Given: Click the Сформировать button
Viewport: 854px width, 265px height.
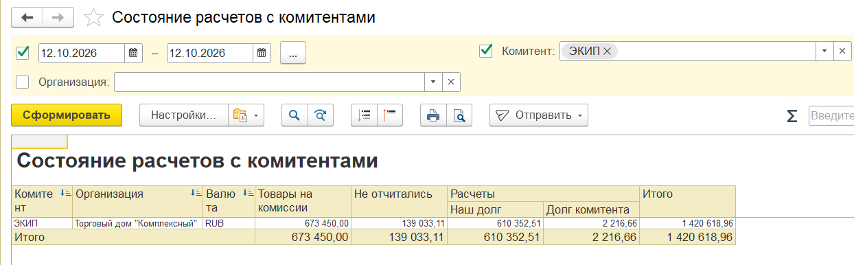Looking at the screenshot, I should click(x=67, y=115).
